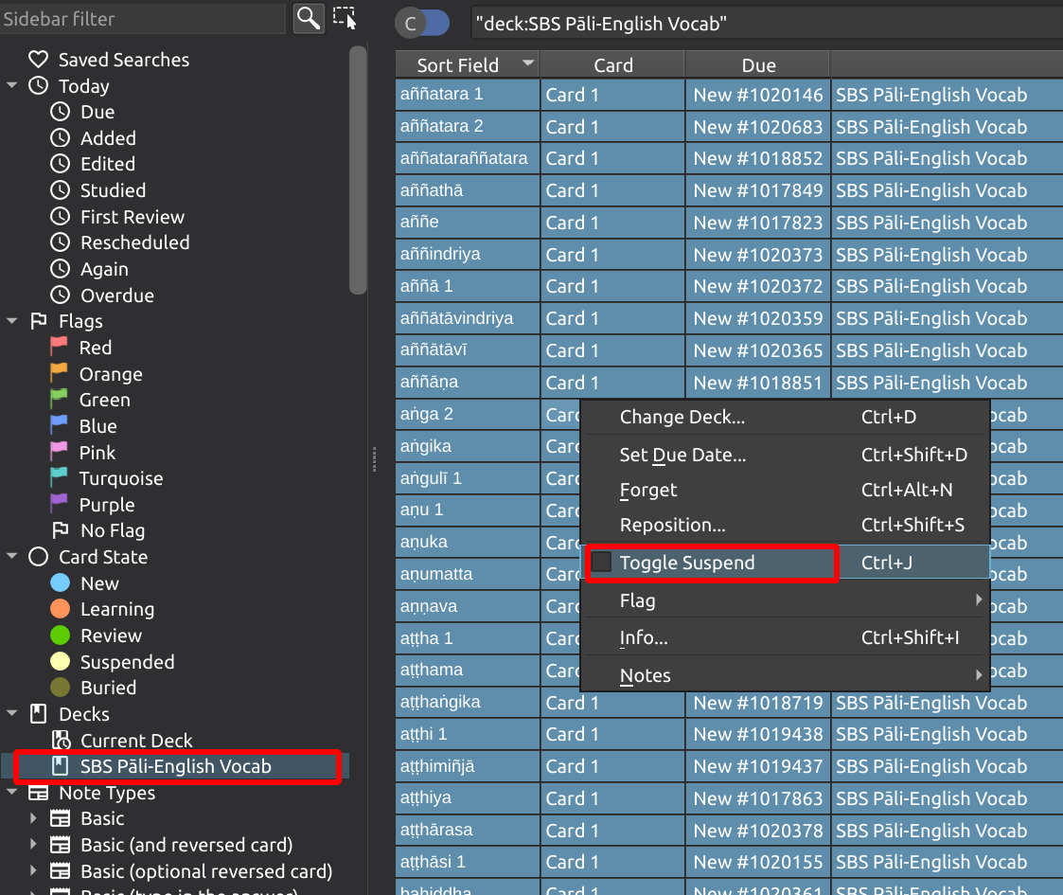The width and height of the screenshot is (1063, 895).
Task: Click inside the Sidebar filter field
Action: (x=142, y=18)
